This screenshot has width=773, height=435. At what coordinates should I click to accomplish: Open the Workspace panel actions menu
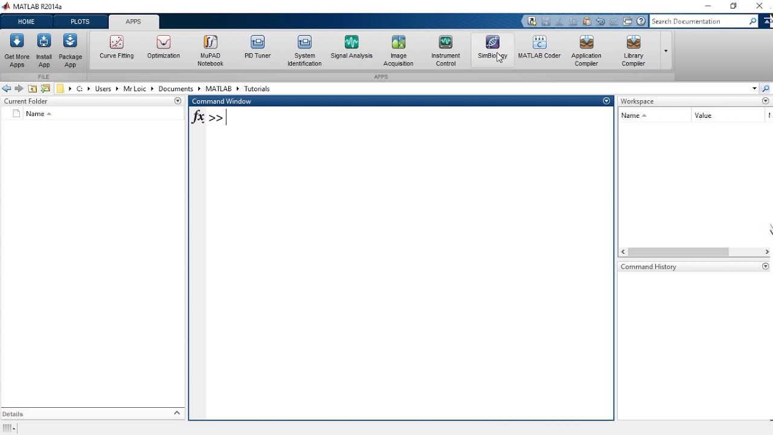[x=766, y=101]
